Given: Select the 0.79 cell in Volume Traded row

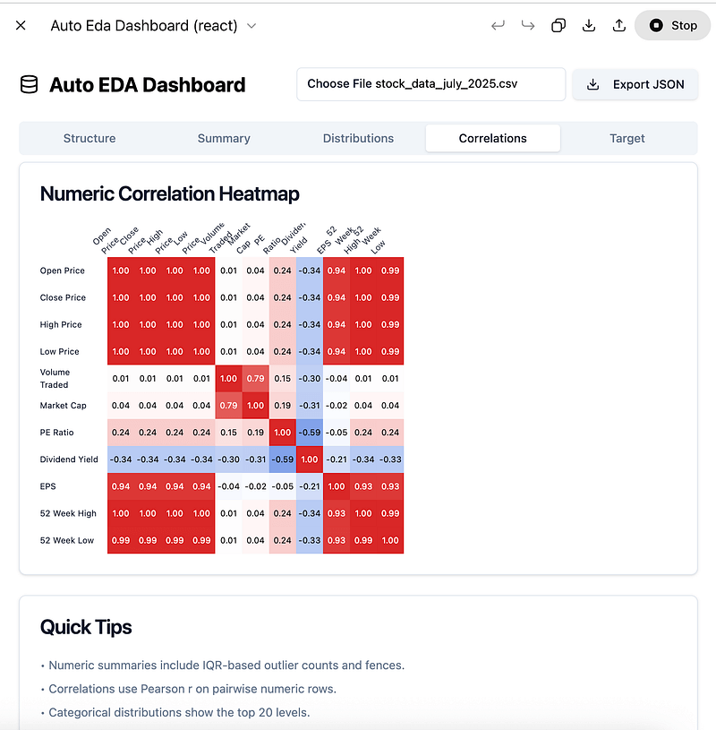Looking at the screenshot, I should coord(255,379).
